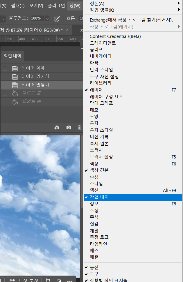Click the half-filled circle icon in bottom bar
Image resolution: width=183 pixels, height=282 pixels.
pos(59,281)
